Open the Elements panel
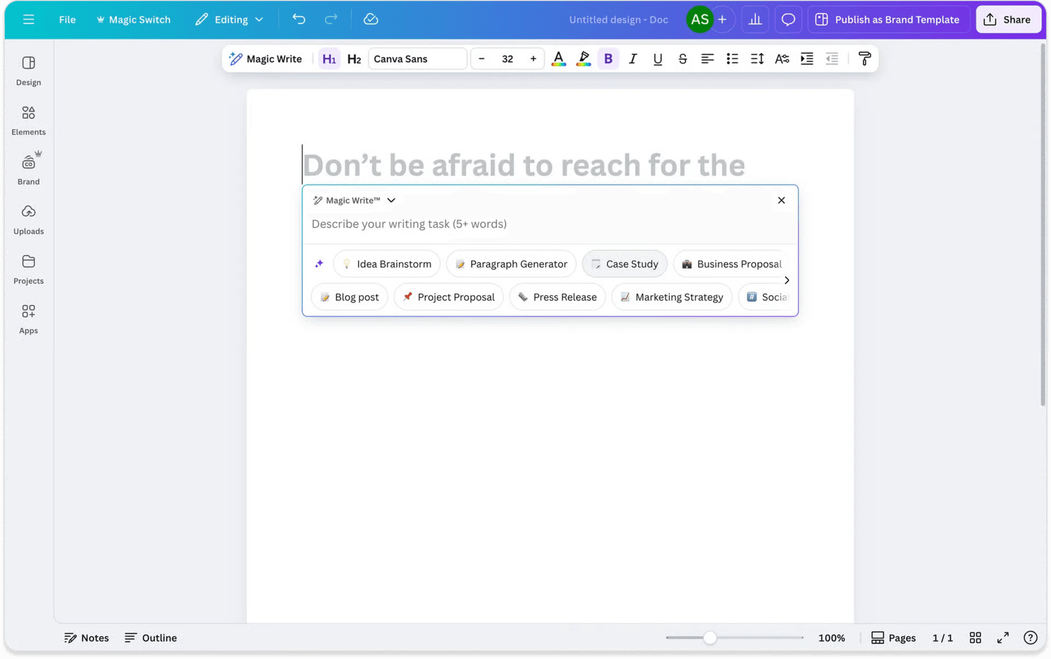Image resolution: width=1051 pixels, height=659 pixels. tap(28, 120)
